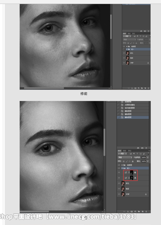This screenshot has height=225, width=161.
Task: Click lock image pixels brush icon in the before screenshot
Action: pyautogui.click(x=131, y=43)
